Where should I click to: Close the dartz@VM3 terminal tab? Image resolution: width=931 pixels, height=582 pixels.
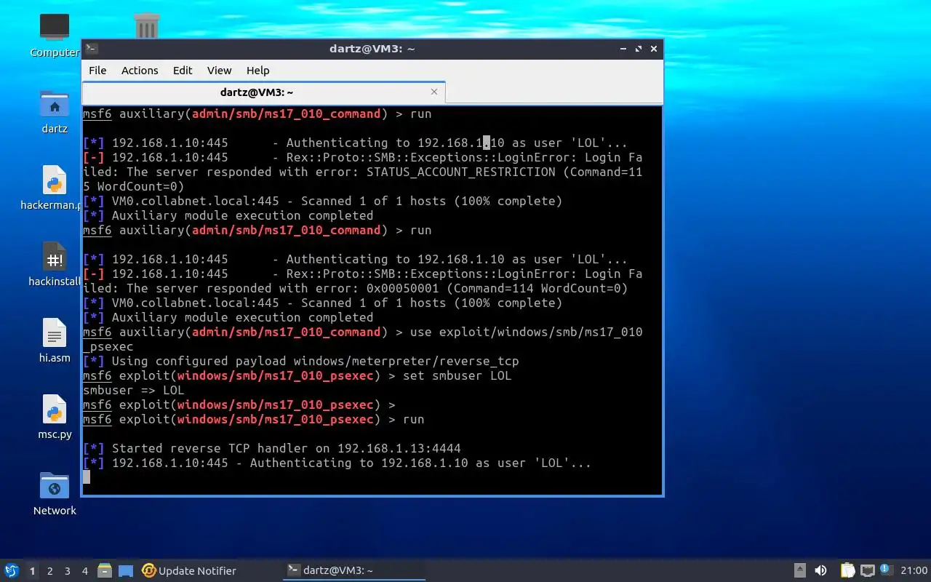434,92
